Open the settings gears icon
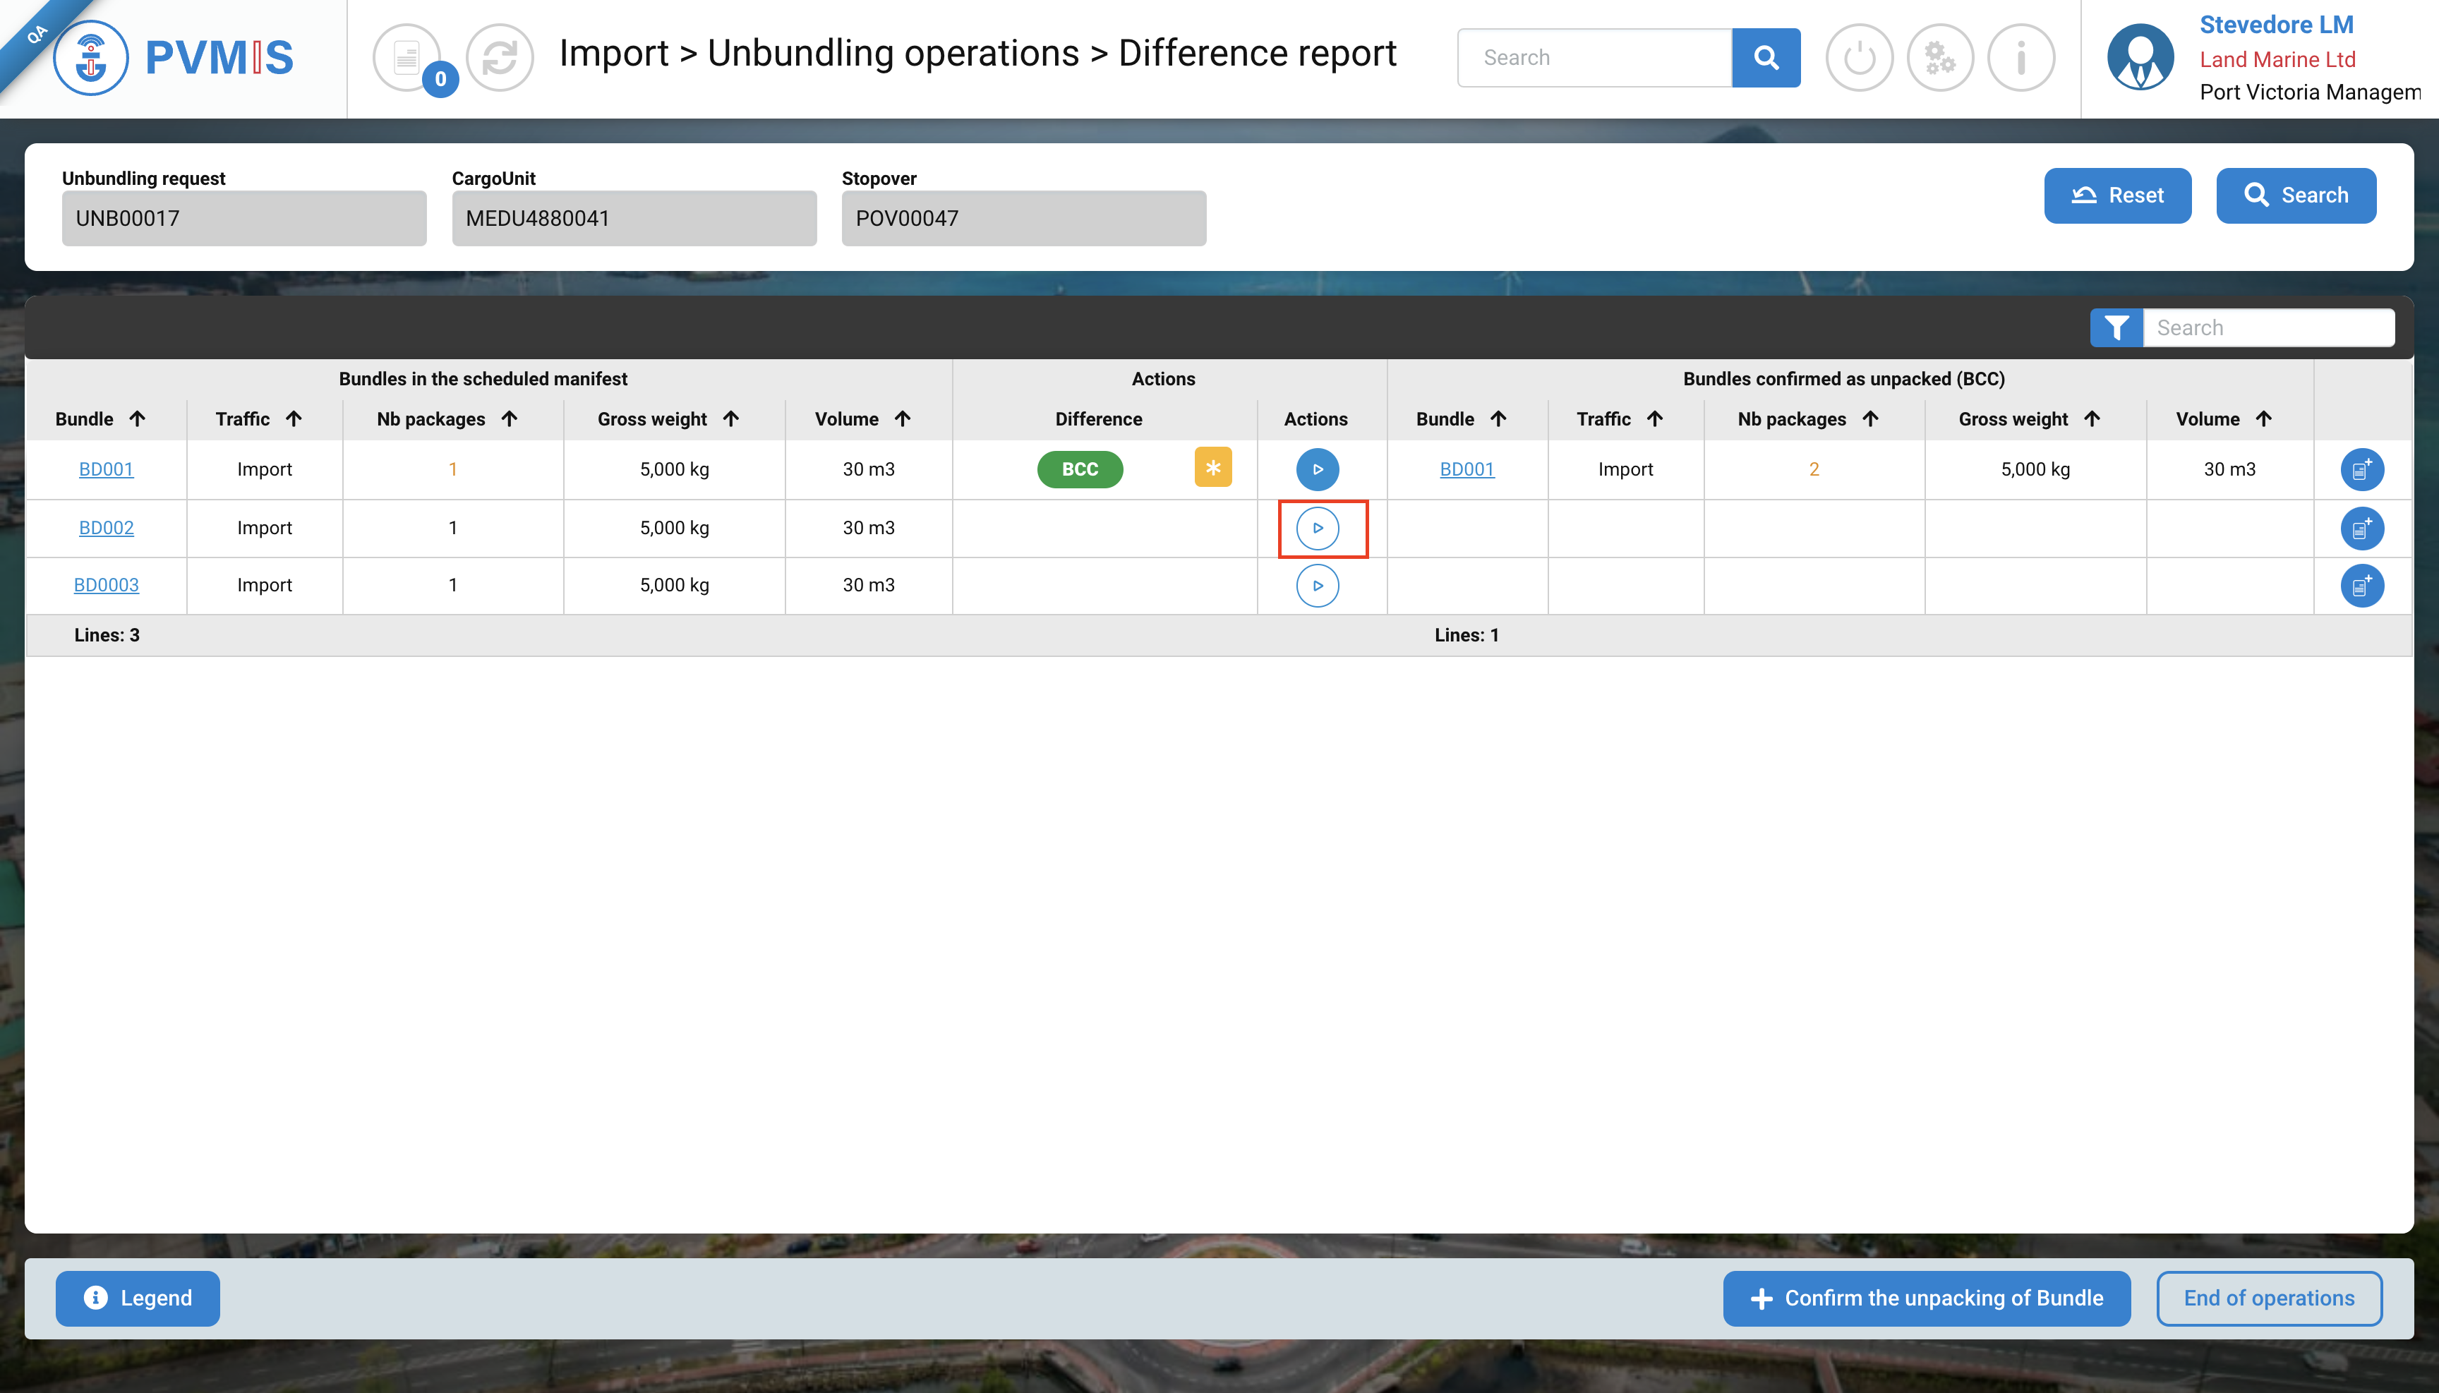Viewport: 2439px width, 1393px height. coord(1939,57)
